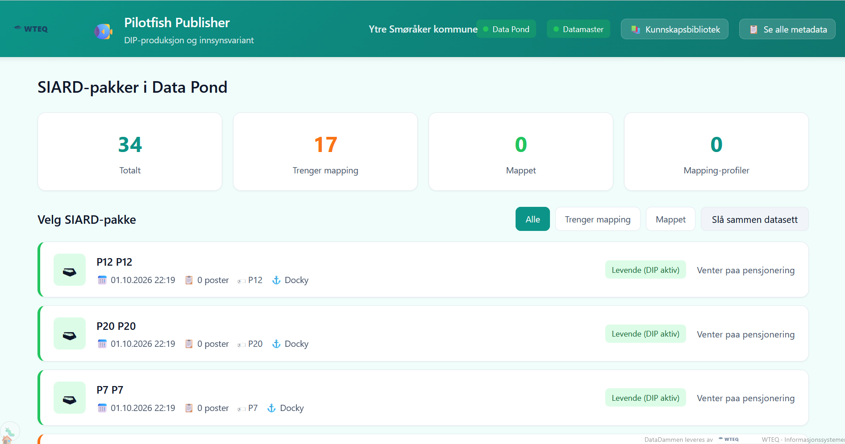The height and width of the screenshot is (444, 845).
Task: Click the clipboard posts icon for P12
Action: [x=189, y=280]
